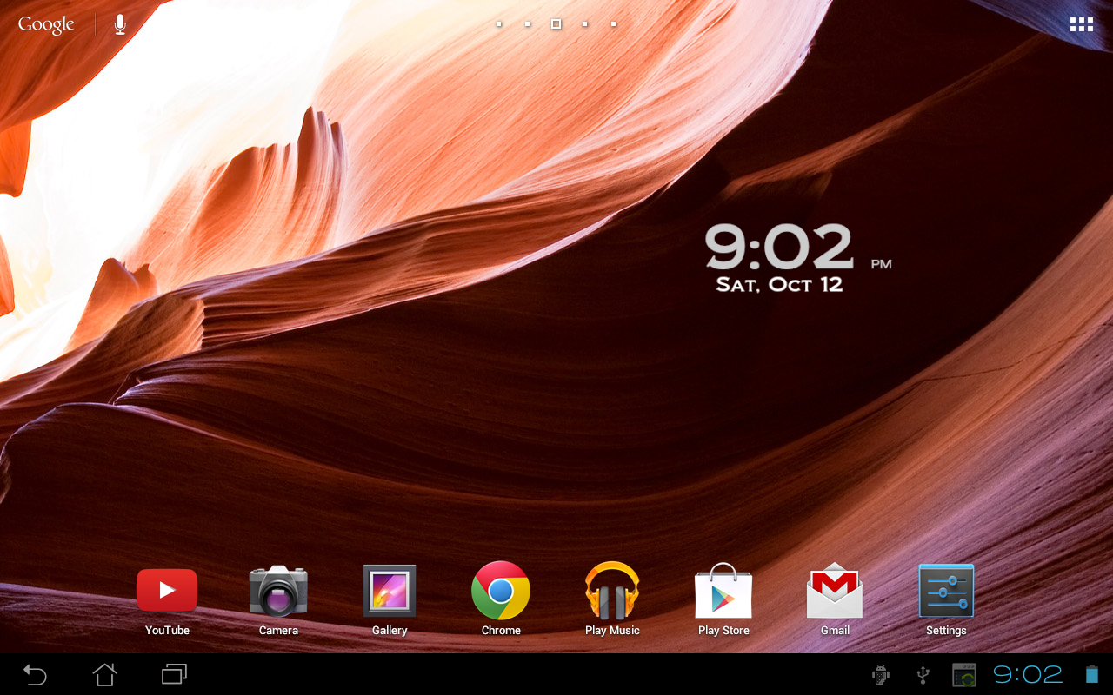
Task: Open the Gallery app
Action: click(389, 591)
